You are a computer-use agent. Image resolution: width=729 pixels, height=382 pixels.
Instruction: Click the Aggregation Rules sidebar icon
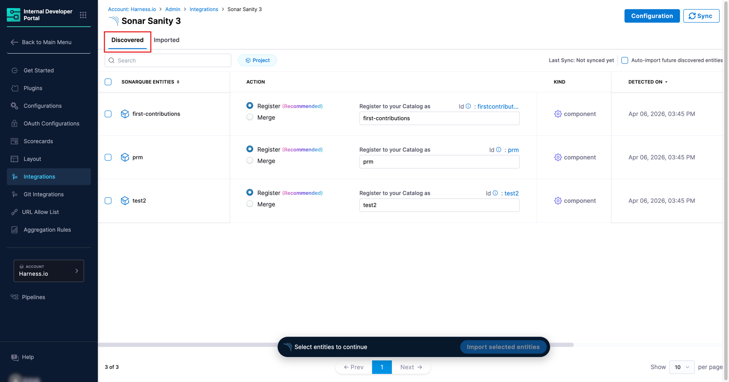click(x=15, y=230)
